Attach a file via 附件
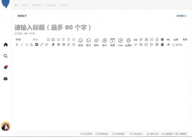The image size is (192, 137). pyautogui.click(x=96, y=42)
